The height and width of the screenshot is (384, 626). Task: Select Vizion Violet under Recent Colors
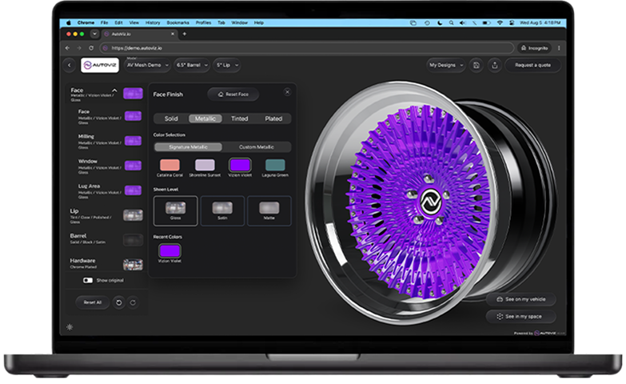coord(169,251)
